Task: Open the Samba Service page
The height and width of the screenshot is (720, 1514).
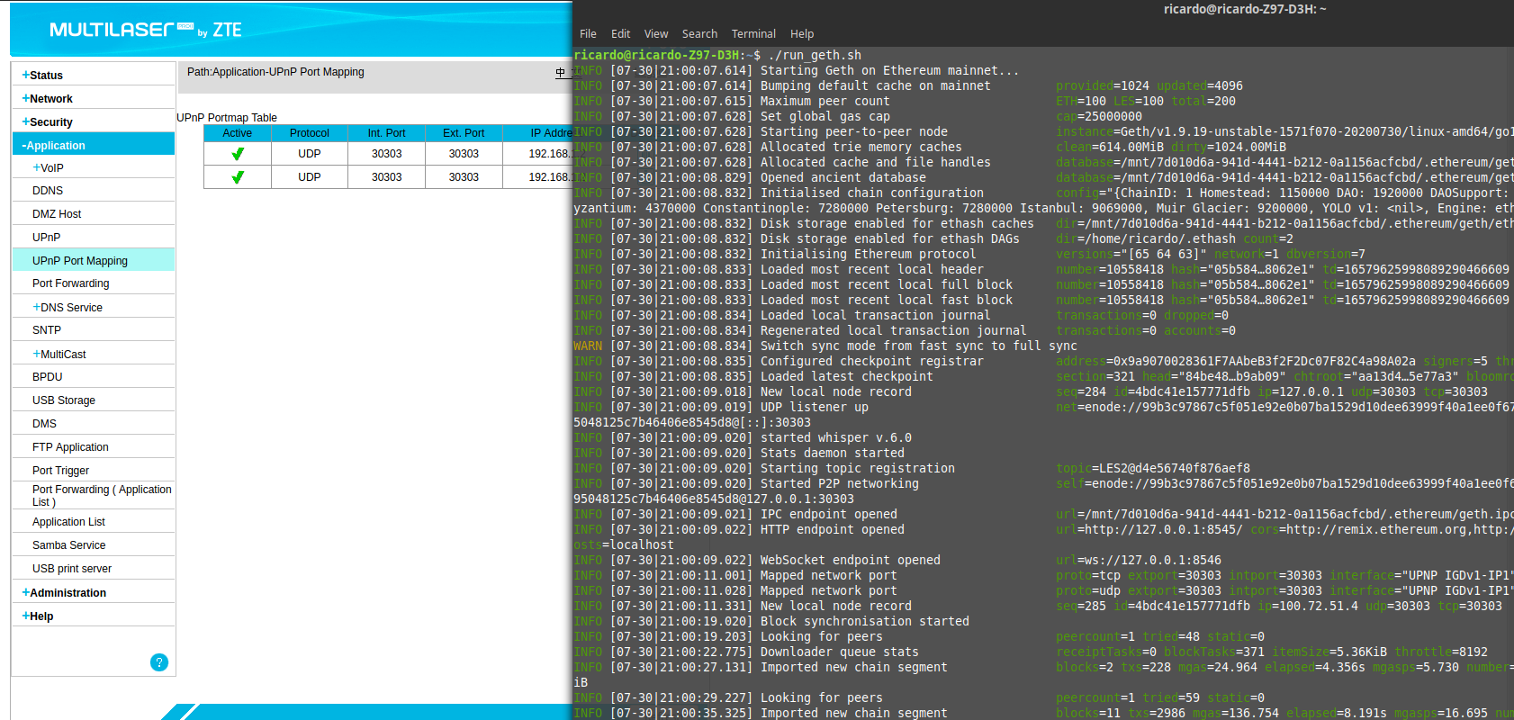Action: pos(68,545)
